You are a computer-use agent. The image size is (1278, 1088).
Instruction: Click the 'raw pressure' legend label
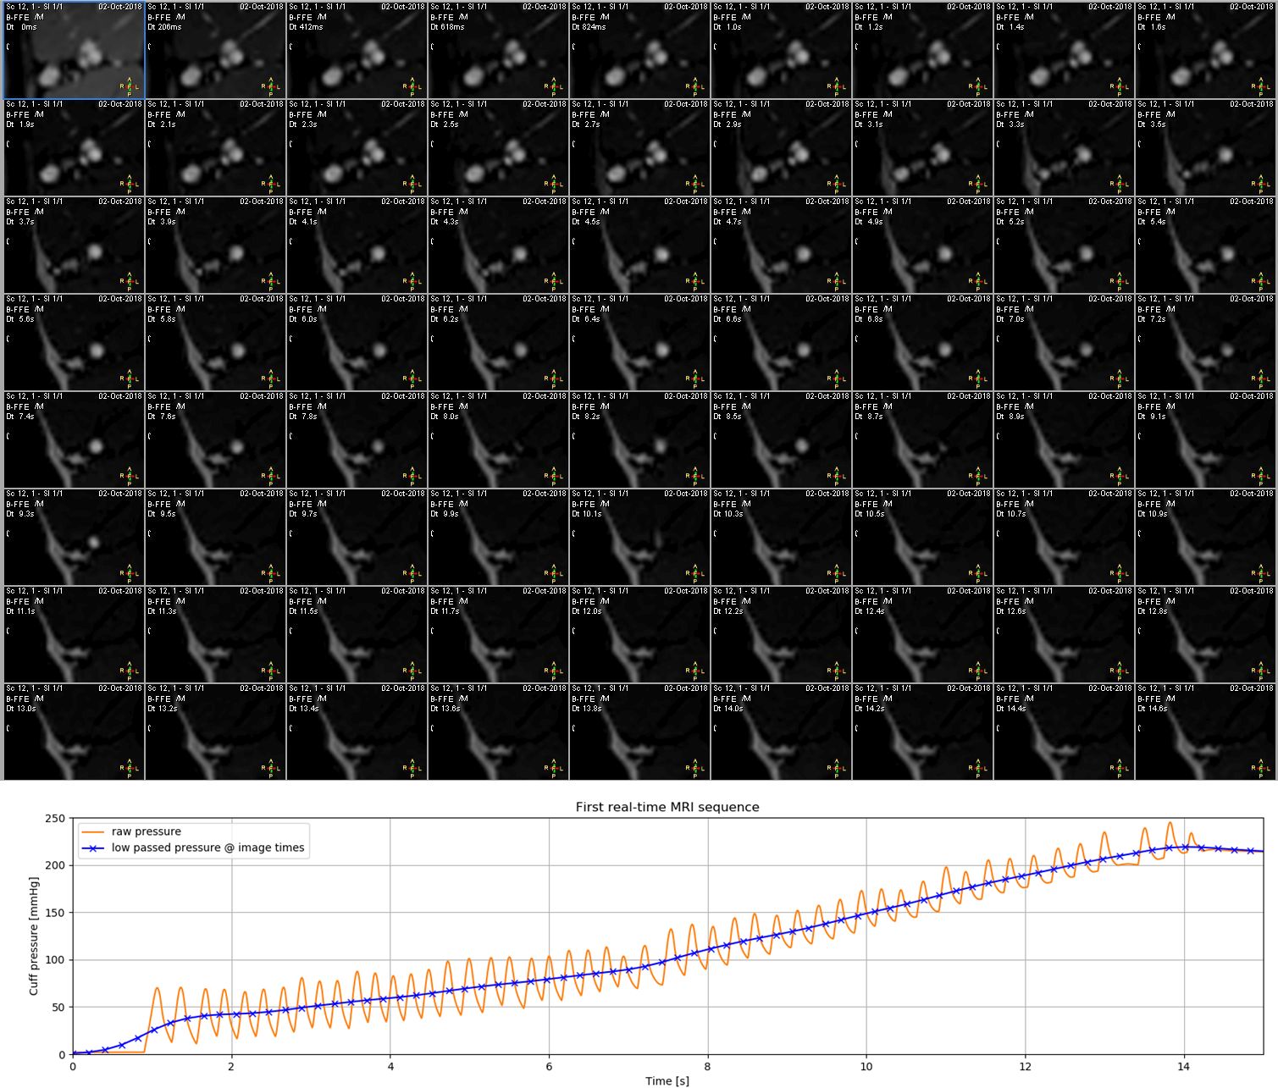point(146,831)
